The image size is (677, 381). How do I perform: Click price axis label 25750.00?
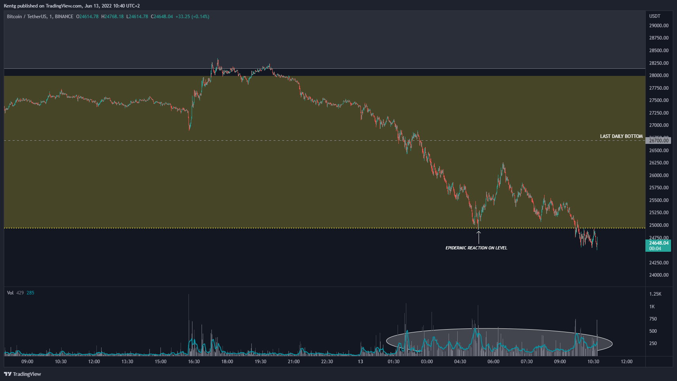point(659,188)
